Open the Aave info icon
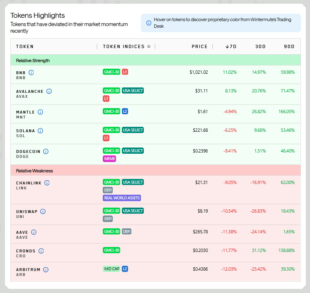 point(34,232)
